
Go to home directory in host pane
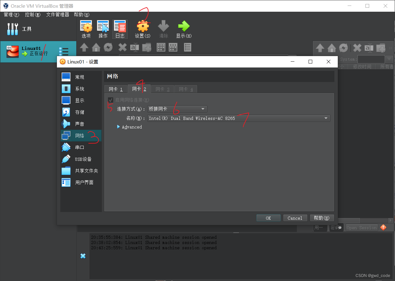[x=96, y=47]
